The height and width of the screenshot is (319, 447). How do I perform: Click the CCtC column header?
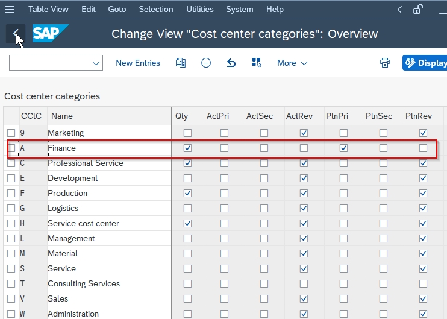tap(31, 116)
